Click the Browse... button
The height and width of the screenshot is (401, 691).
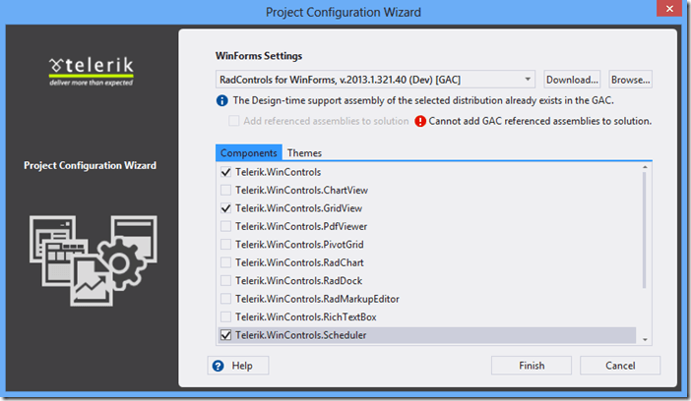pyautogui.click(x=630, y=80)
